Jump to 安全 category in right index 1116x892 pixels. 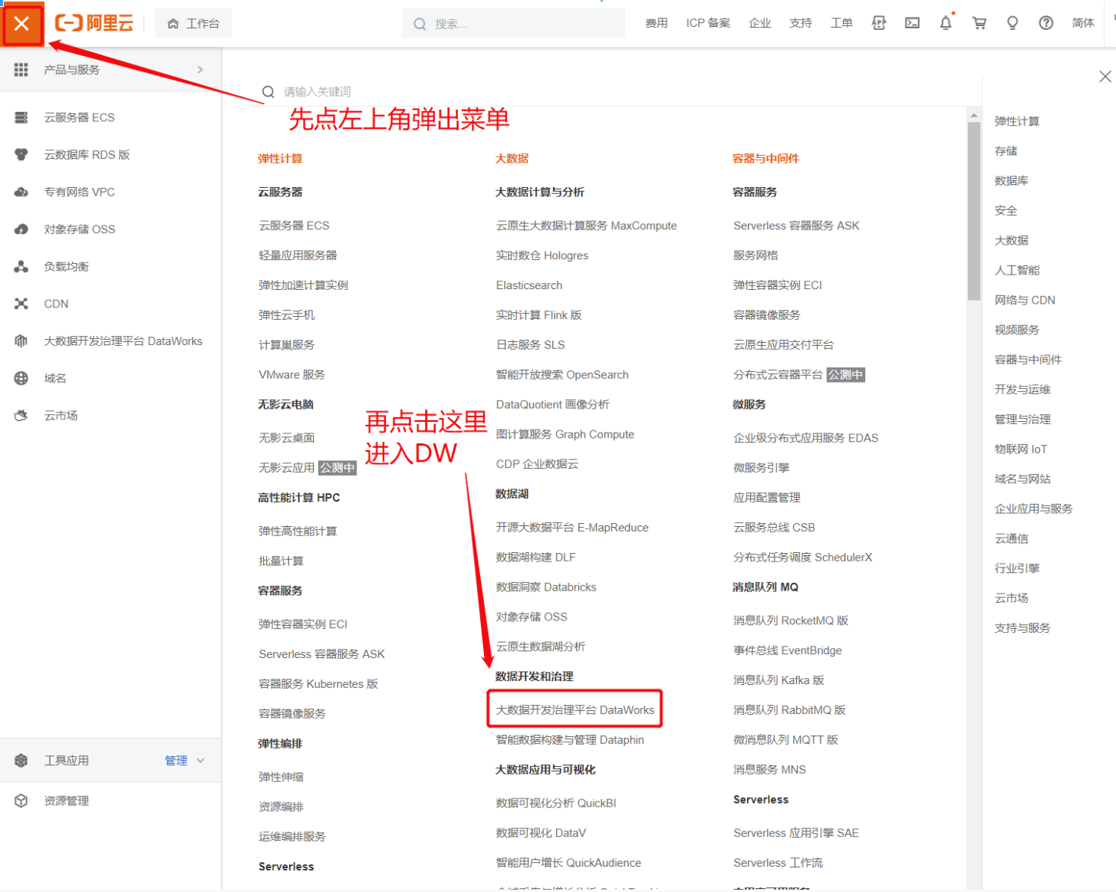pyautogui.click(x=1006, y=211)
